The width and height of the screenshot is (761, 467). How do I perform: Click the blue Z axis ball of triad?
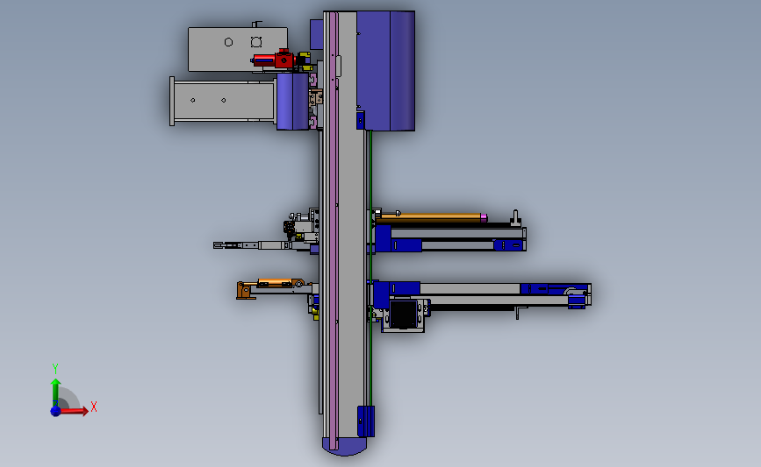tap(55, 411)
